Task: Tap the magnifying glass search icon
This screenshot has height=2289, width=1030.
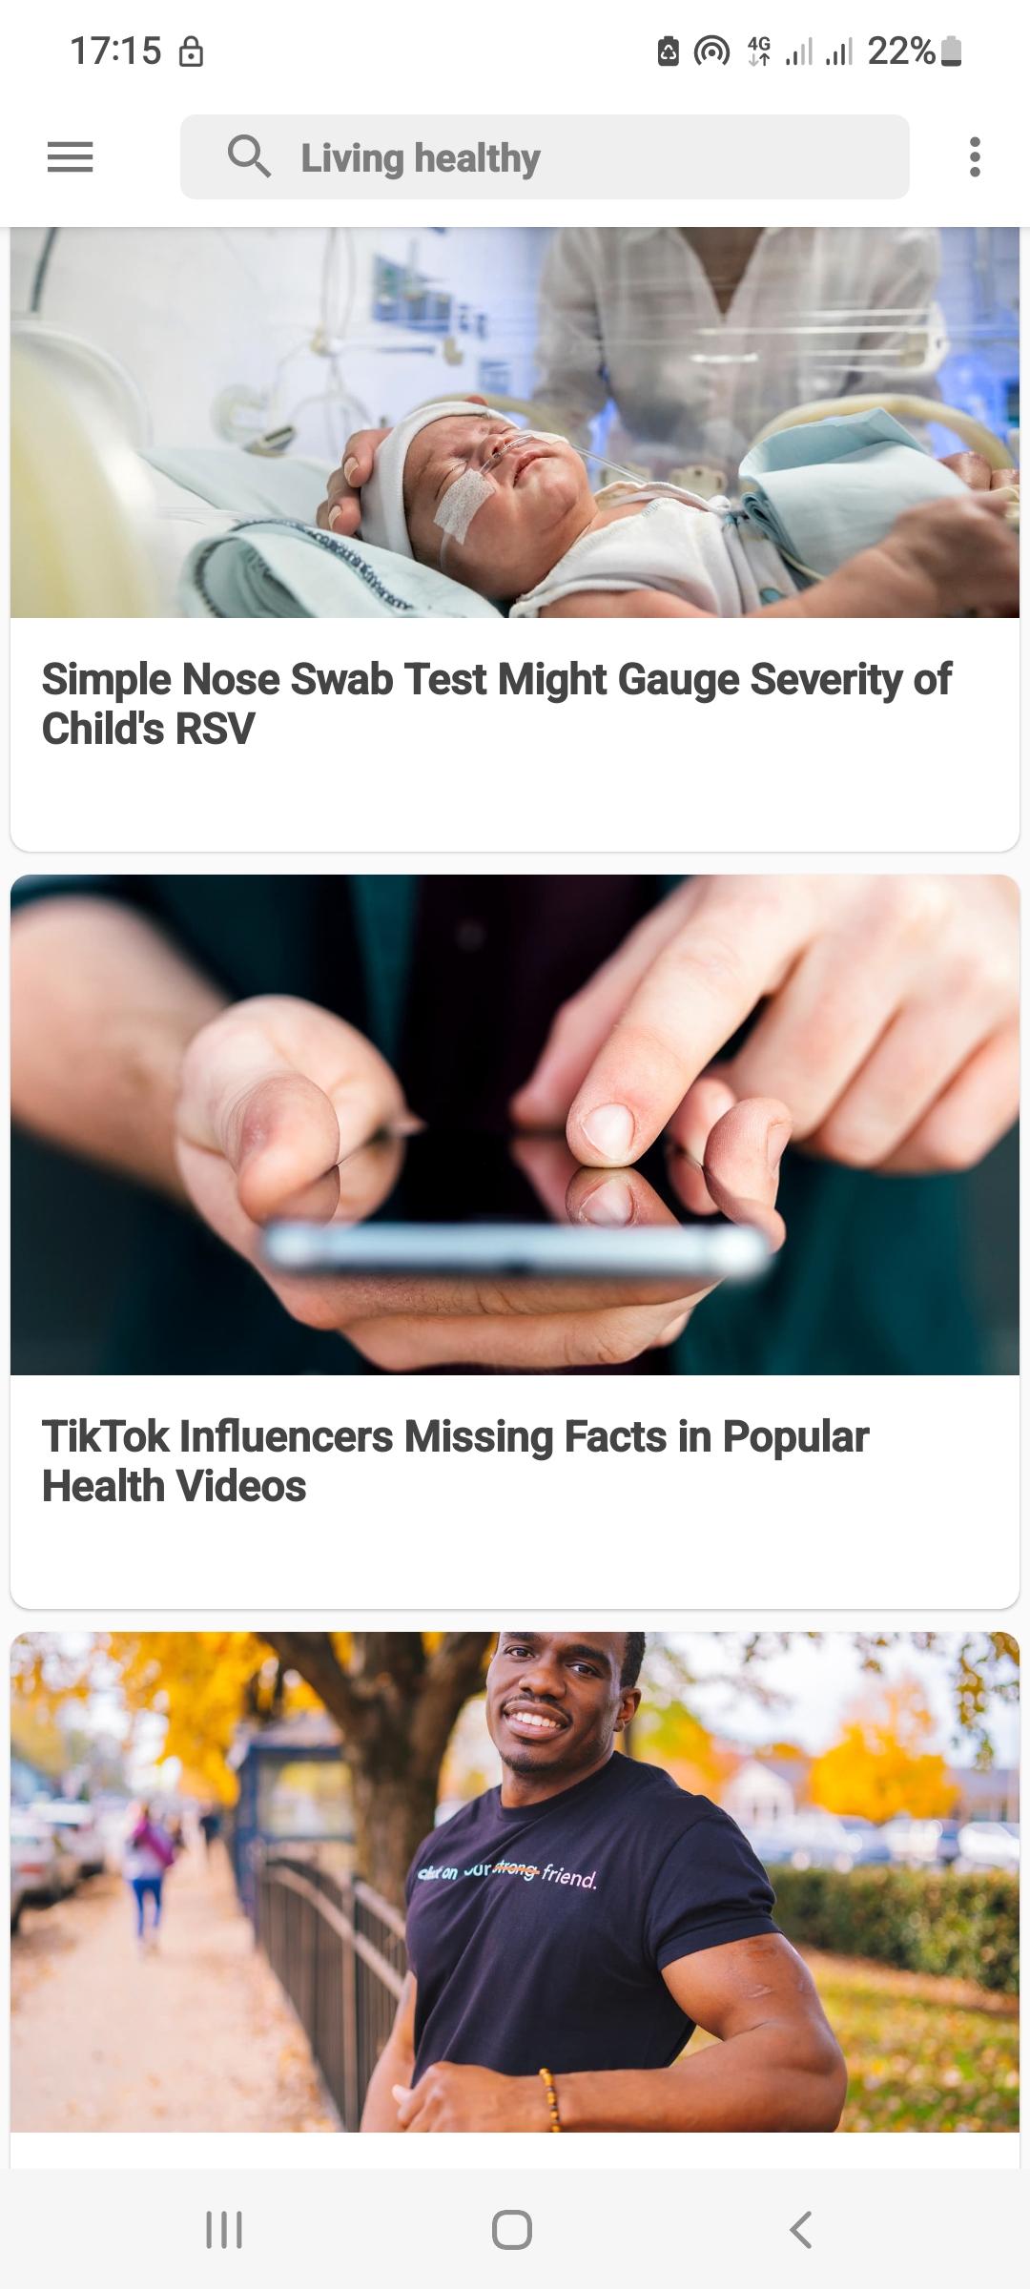Action: (x=249, y=156)
